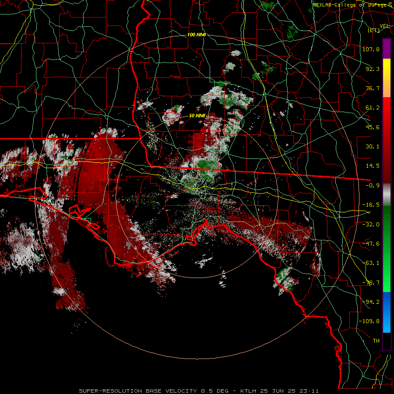Screen dimensions: 394x394
Task: Click the 45.6 velocity scale value
Action: pyautogui.click(x=373, y=127)
